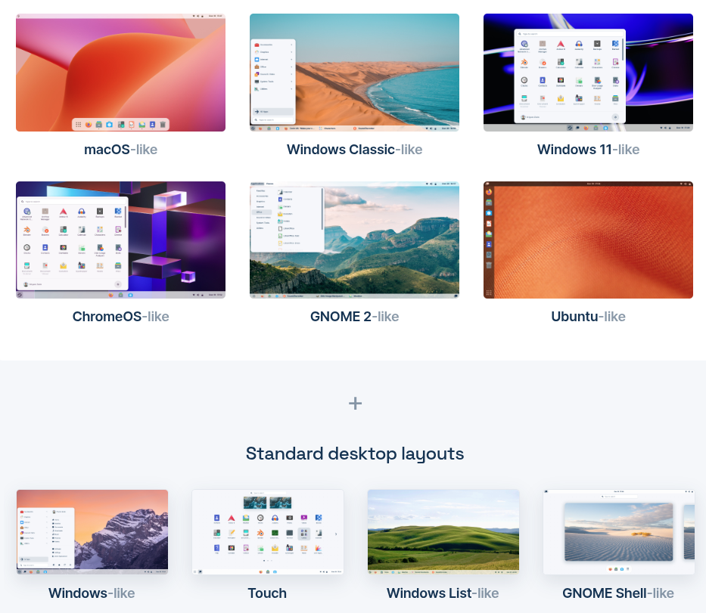Select the "Windows List-like" label

pyautogui.click(x=443, y=593)
